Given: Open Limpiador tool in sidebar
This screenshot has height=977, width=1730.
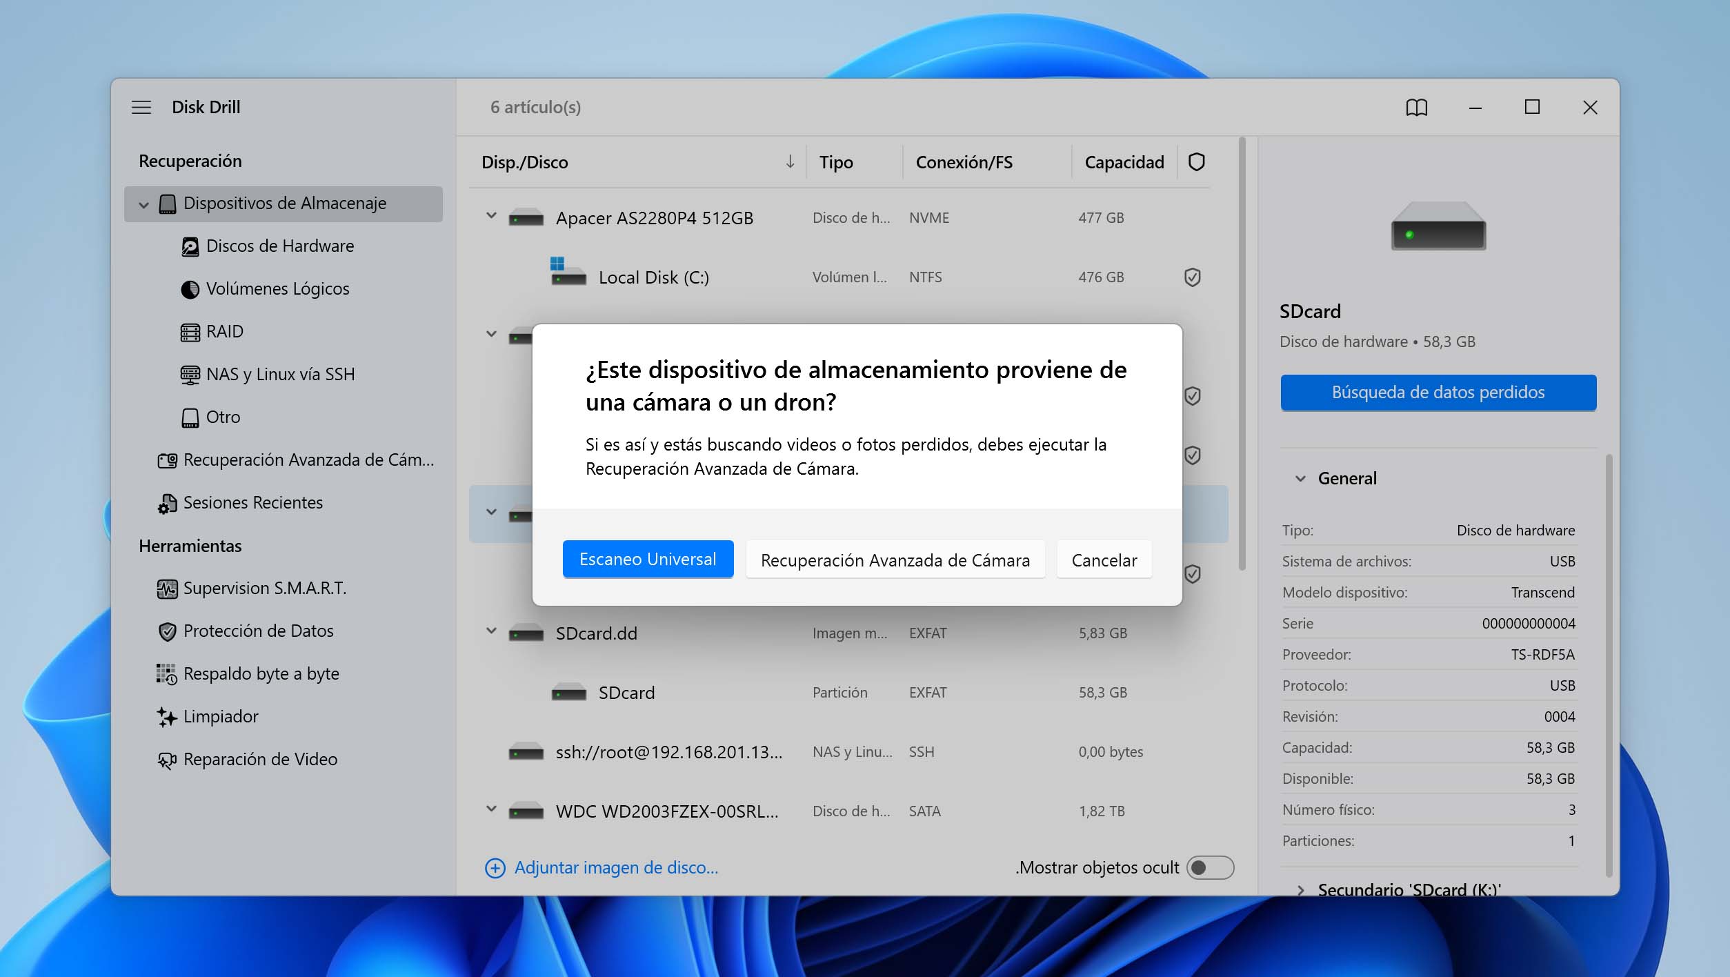Looking at the screenshot, I should [220, 717].
